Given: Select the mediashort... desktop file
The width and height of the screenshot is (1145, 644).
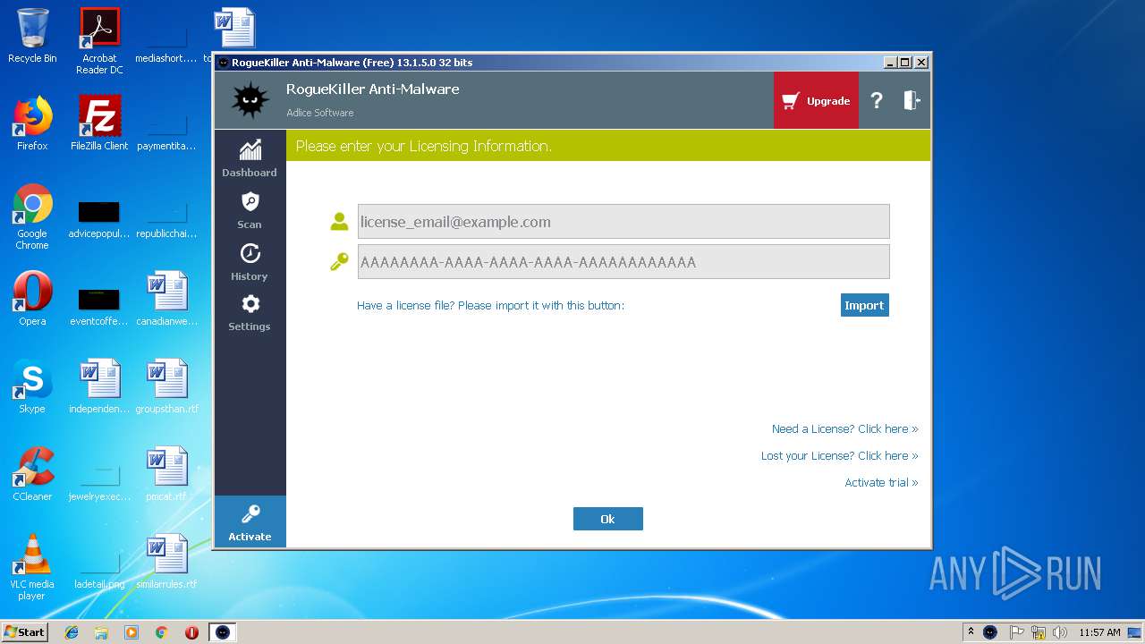Looking at the screenshot, I should click(x=167, y=44).
